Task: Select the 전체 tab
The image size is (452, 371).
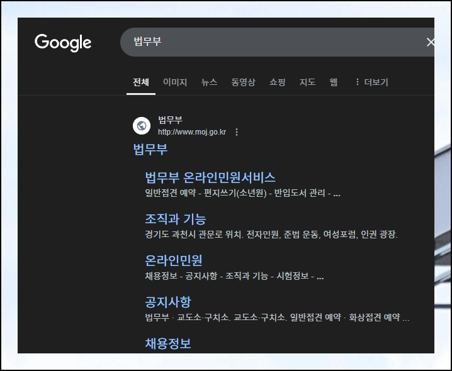Action: [140, 82]
